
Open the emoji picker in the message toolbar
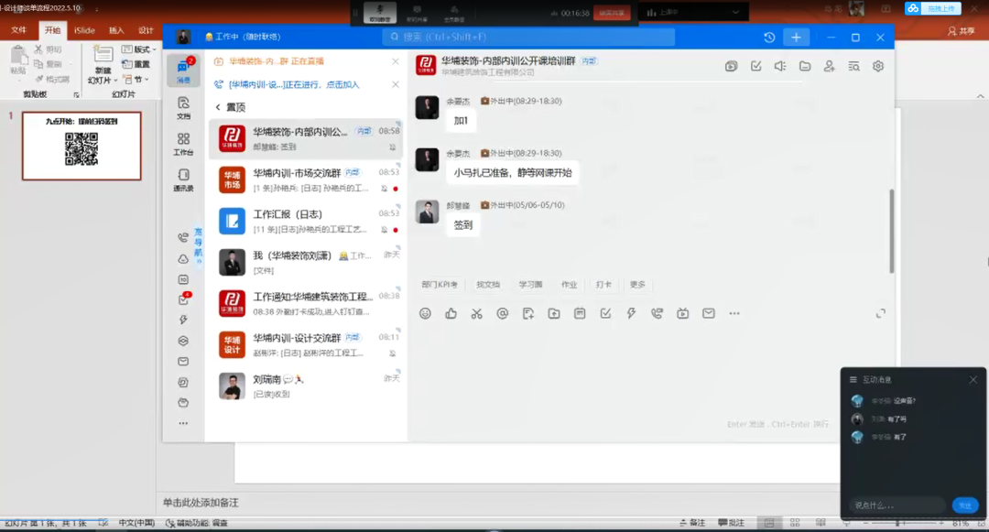click(x=426, y=313)
